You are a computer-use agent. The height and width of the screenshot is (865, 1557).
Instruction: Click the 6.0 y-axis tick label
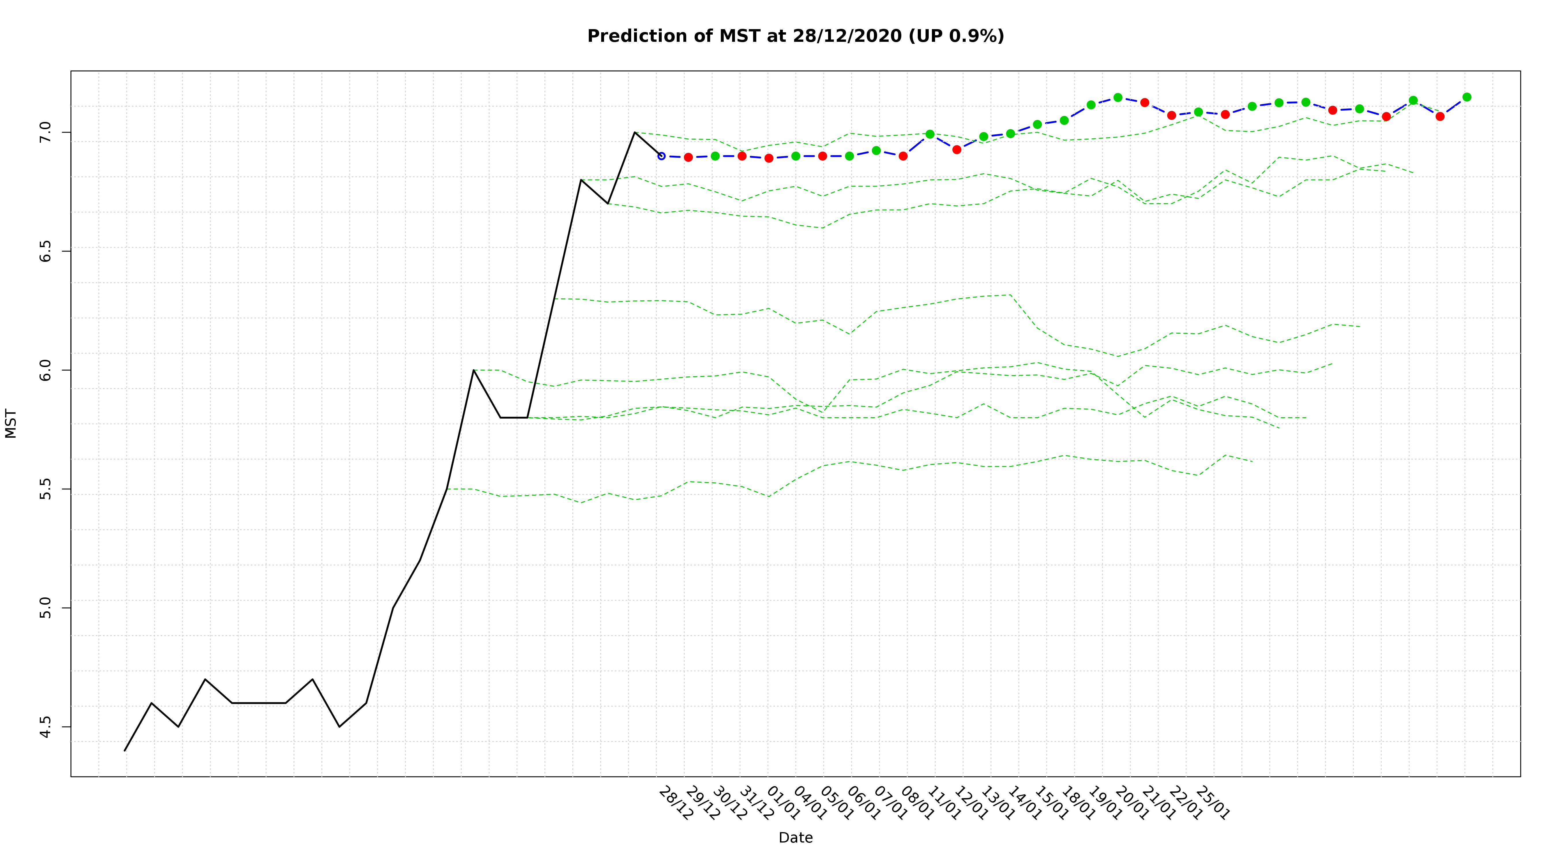point(46,370)
